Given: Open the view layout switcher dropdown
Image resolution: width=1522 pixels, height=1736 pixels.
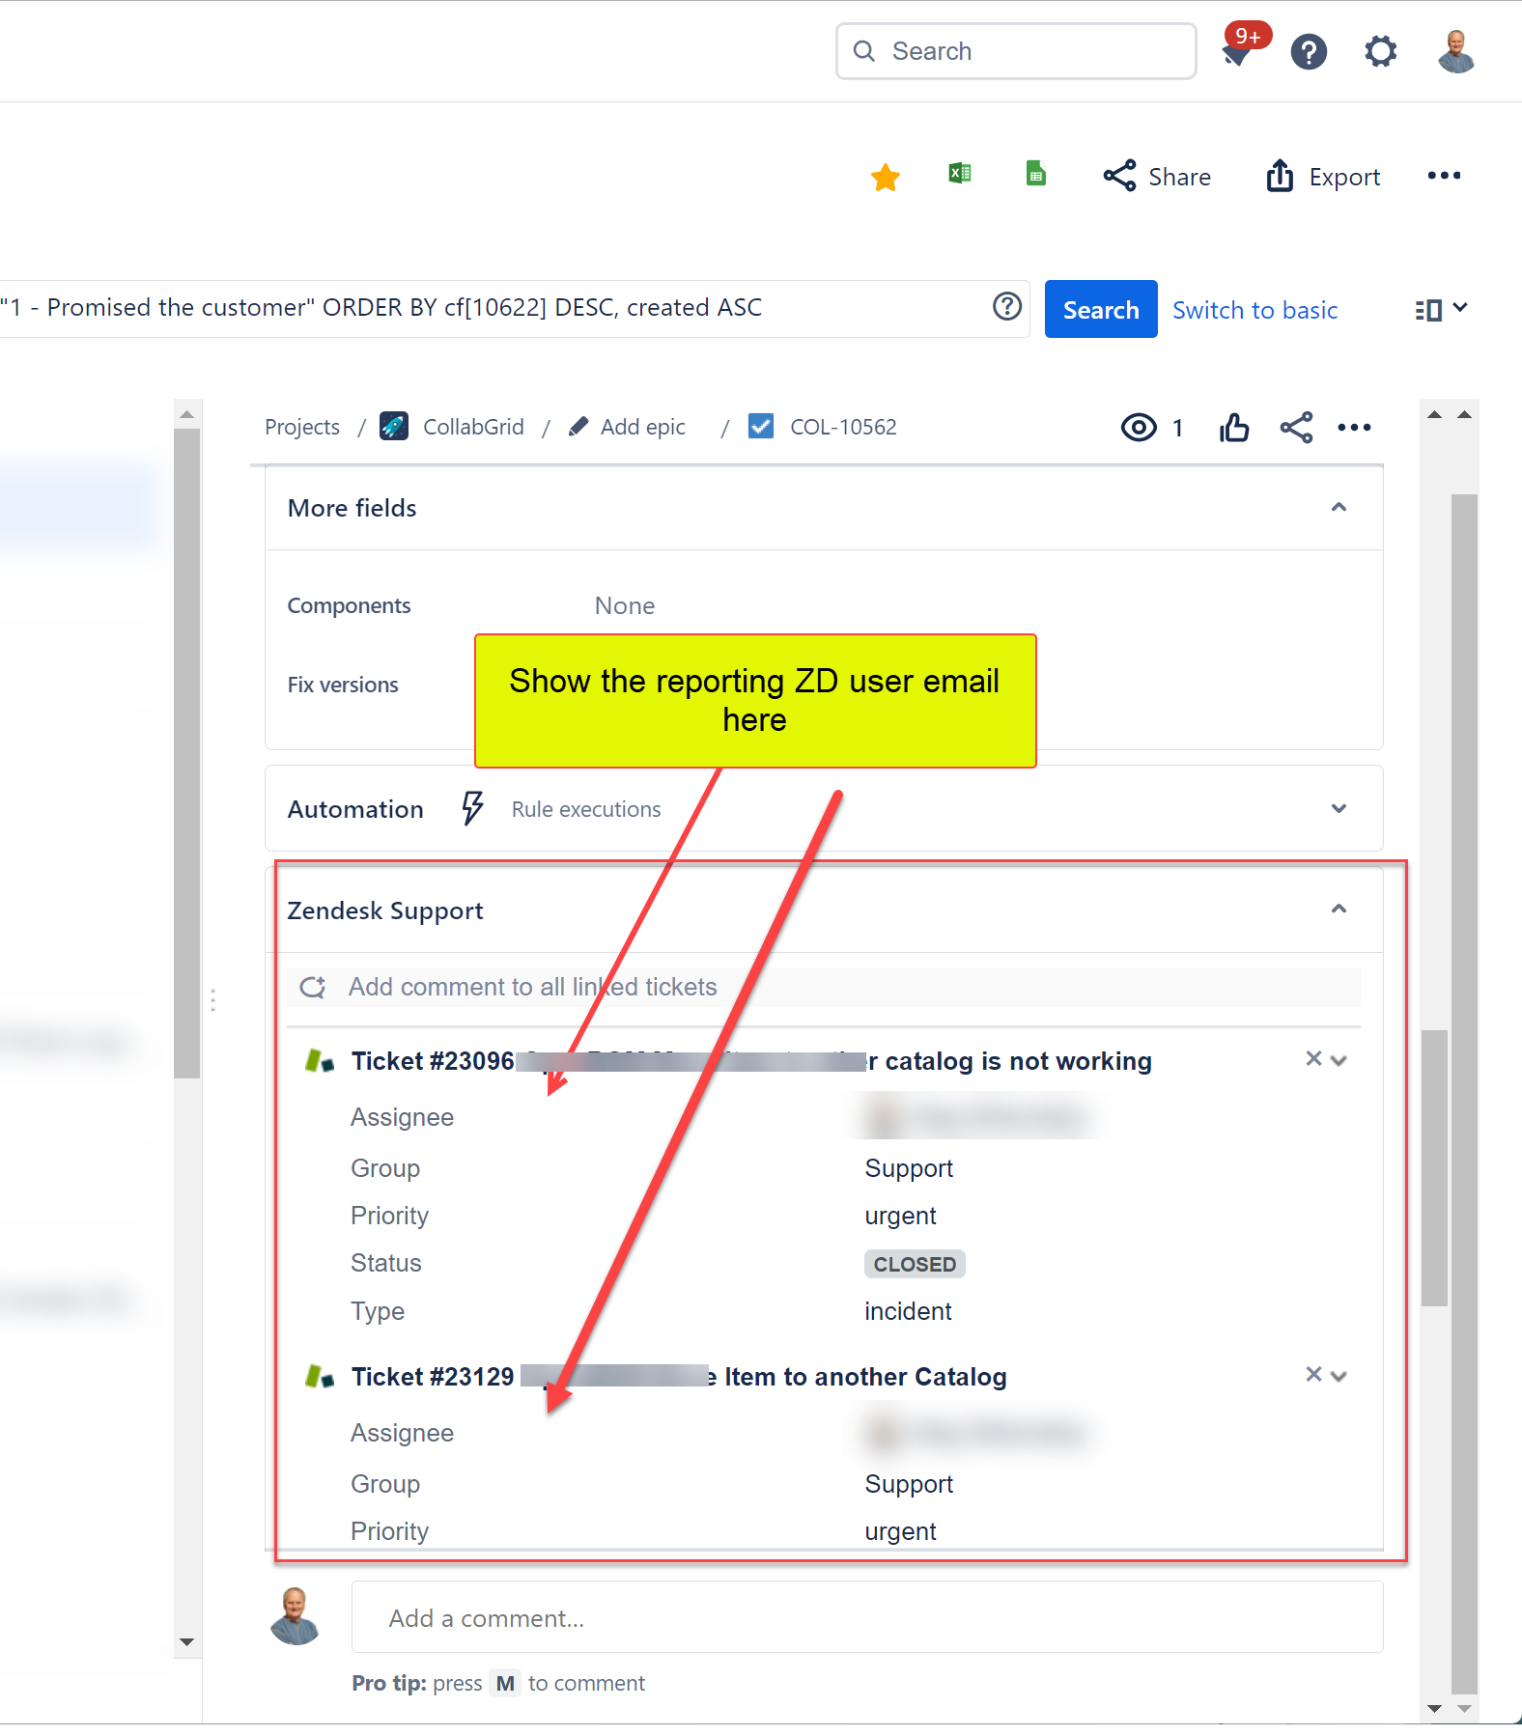Looking at the screenshot, I should coord(1441,309).
